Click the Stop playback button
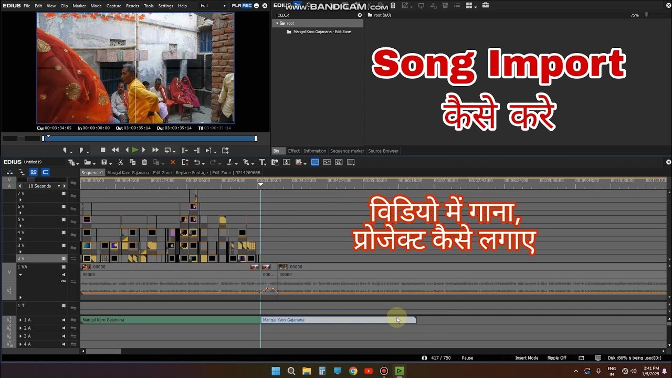 [103, 150]
